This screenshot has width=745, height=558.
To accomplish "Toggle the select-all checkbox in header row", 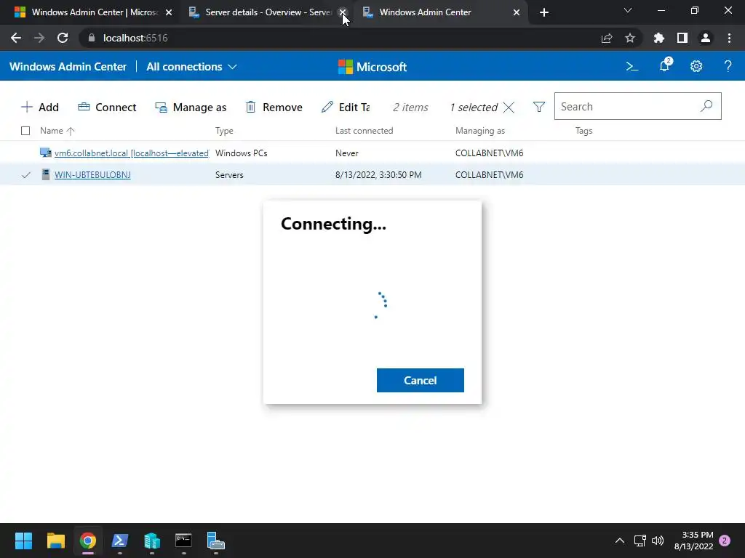I will [x=25, y=131].
